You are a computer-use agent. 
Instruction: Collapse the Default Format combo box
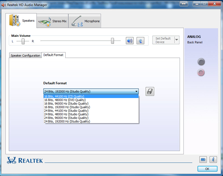pos(136,91)
